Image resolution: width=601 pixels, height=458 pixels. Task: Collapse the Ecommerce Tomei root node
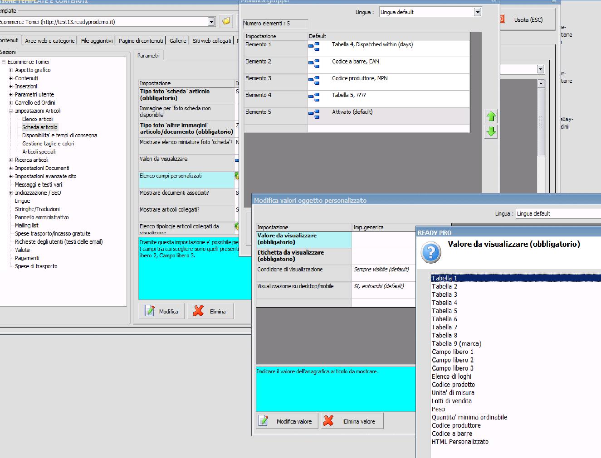[x=4, y=62]
